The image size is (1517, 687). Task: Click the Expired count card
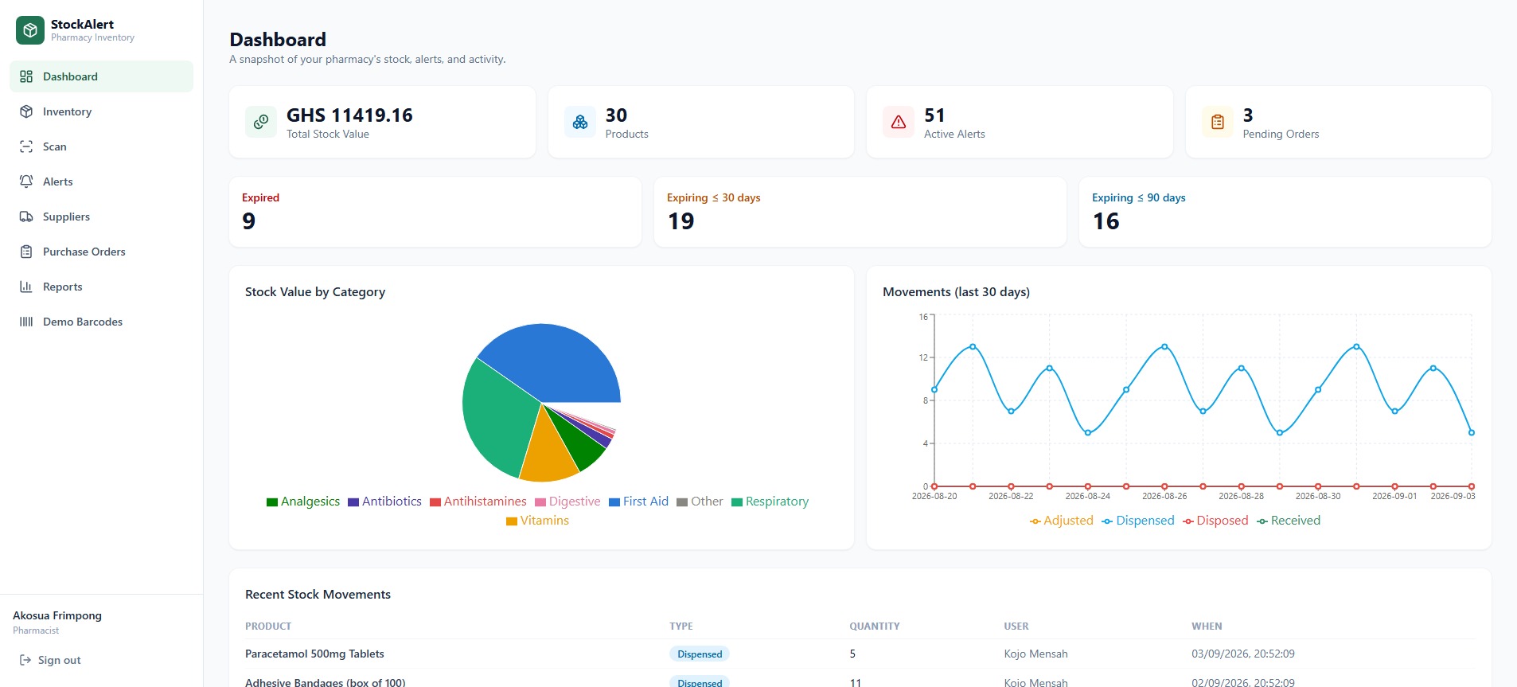(435, 212)
